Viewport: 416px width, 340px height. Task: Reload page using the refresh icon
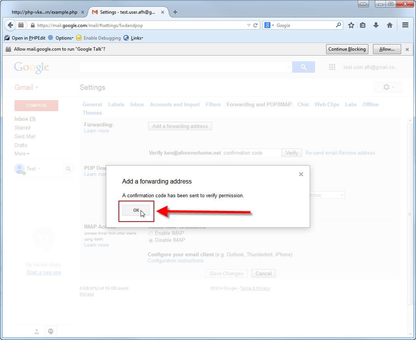[x=256, y=26]
